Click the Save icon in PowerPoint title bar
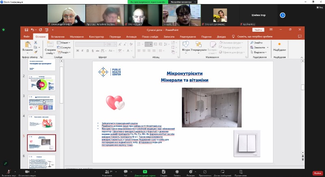 [26, 30]
